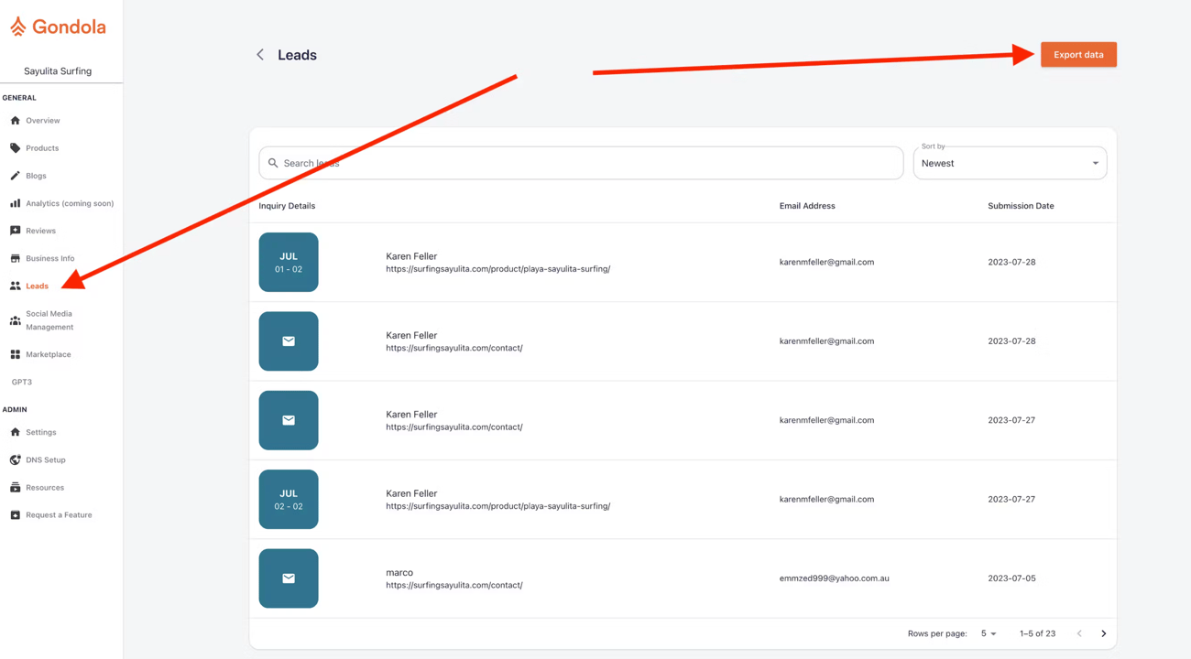Open Social Media Management menu item
The image size is (1191, 659).
tap(49, 320)
